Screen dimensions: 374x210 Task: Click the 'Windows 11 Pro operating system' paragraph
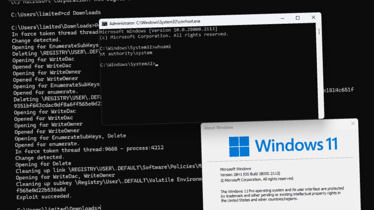click(282, 194)
